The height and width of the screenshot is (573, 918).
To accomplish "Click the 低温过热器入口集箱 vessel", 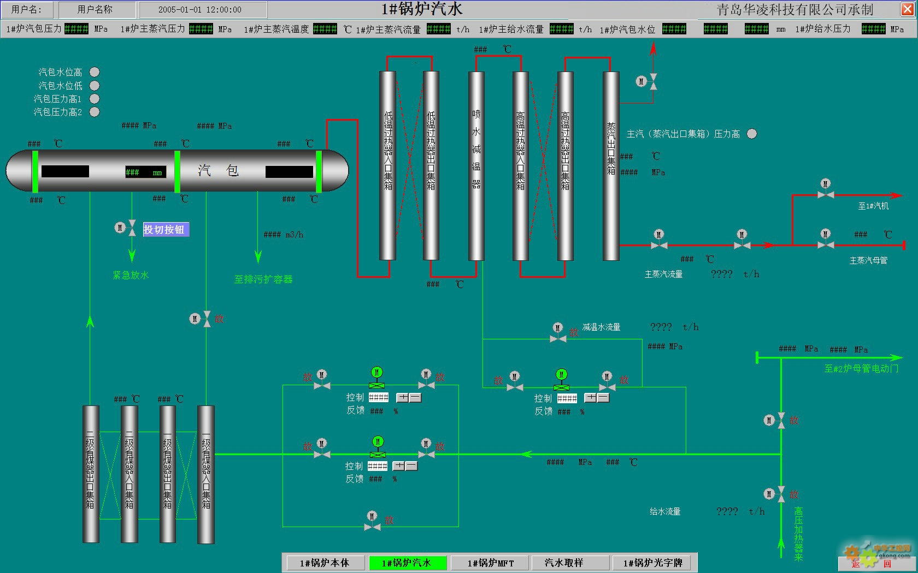I will click(x=388, y=165).
